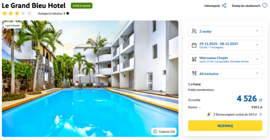Open Galeria (10) photo gallery
The height and width of the screenshot is (140, 270).
(164, 132)
